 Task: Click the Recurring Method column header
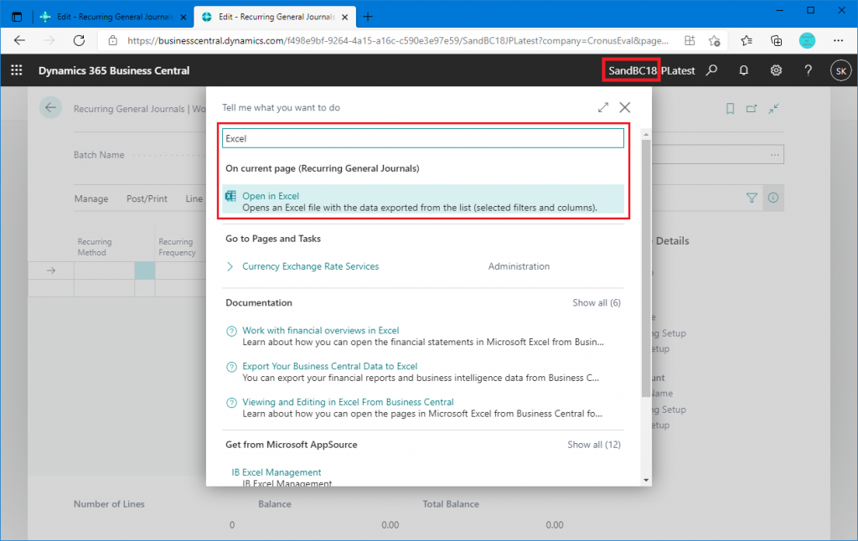pyautogui.click(x=94, y=247)
